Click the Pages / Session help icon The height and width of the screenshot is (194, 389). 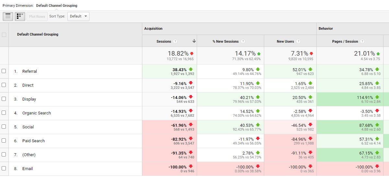click(x=362, y=41)
